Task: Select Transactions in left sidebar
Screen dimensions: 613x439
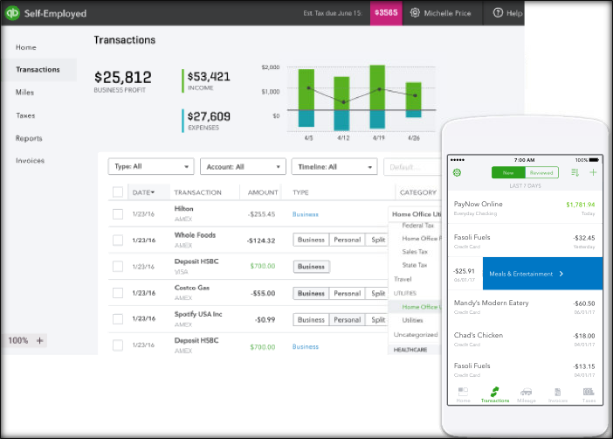Action: click(x=38, y=70)
